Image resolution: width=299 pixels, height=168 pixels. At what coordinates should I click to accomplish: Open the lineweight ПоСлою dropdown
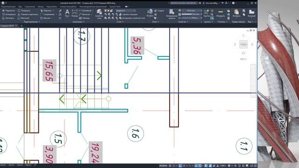coord(192,14)
